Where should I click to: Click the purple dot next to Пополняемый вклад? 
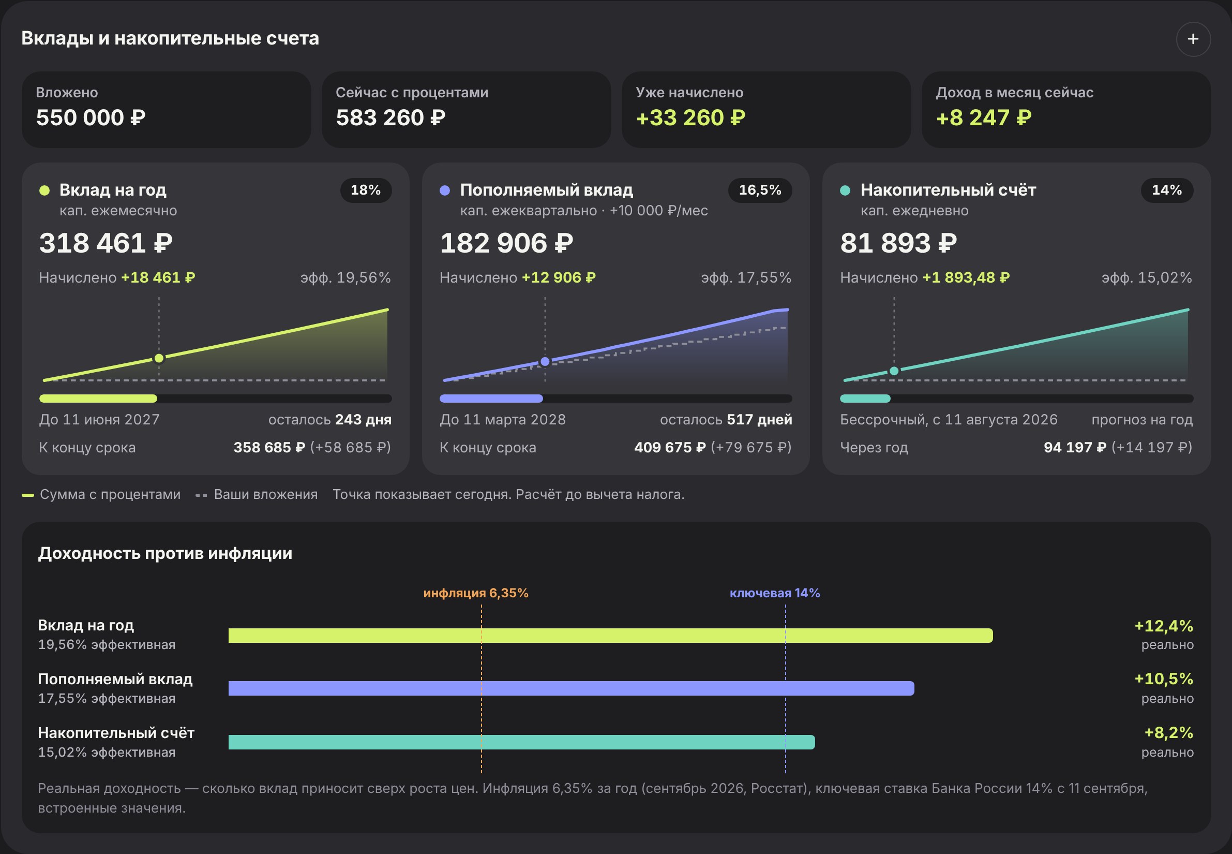(x=445, y=190)
